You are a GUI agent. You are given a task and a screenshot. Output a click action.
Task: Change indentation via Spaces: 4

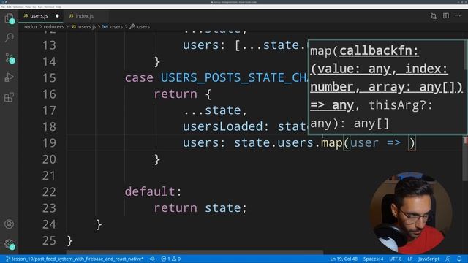click(373, 259)
